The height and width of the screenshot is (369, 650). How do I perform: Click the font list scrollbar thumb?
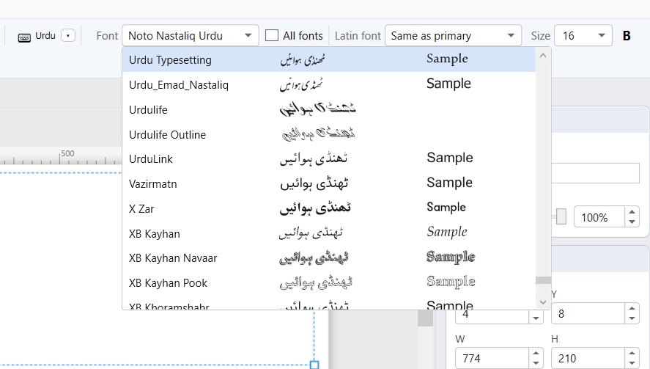(543, 280)
